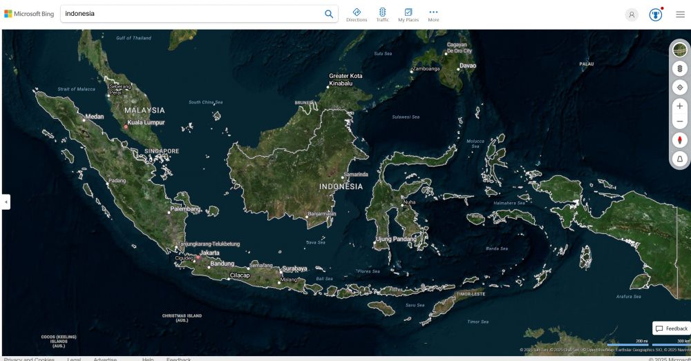Click the Cagayan De Oro City label
Screen dimensions: 691x361
point(460,48)
